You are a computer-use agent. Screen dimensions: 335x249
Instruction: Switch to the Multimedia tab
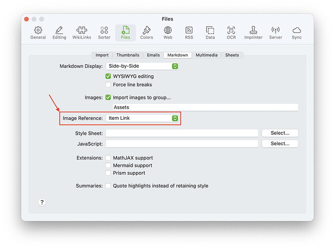(206, 55)
